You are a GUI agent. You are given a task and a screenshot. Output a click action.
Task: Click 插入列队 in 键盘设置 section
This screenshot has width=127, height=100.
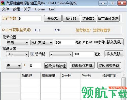pyautogui.click(x=114, y=54)
